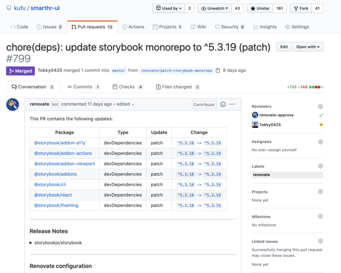
Task: Open the Security tab
Action: tap(230, 27)
